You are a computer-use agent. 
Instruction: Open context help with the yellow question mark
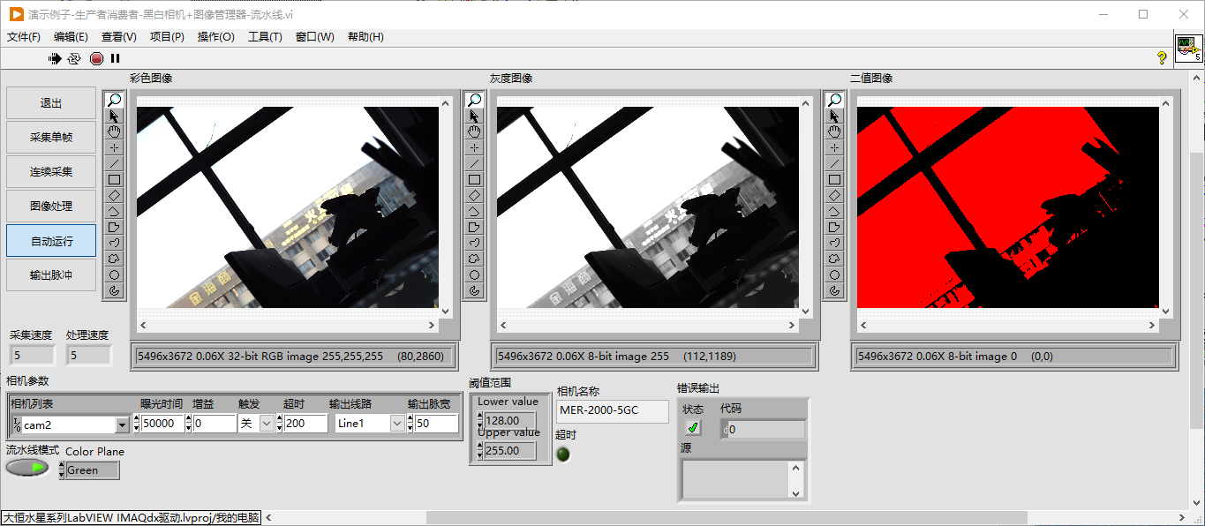click(1162, 57)
